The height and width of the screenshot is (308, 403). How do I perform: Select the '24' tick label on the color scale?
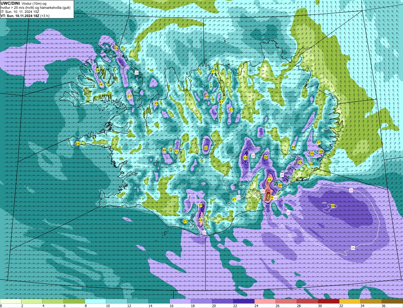[256, 306]
